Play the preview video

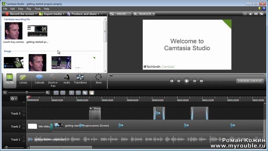pos(186,81)
